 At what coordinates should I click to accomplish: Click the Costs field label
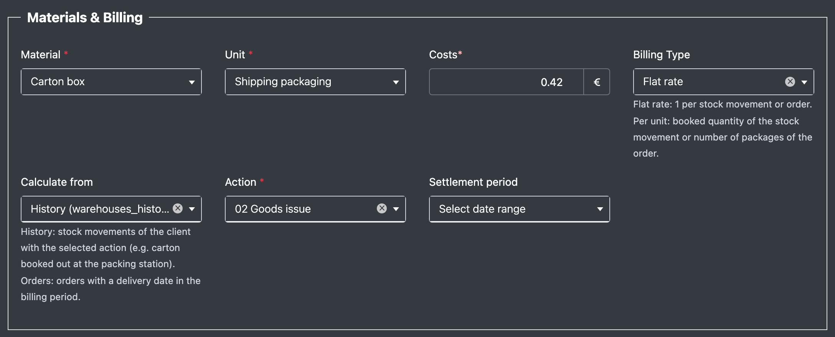pos(443,55)
